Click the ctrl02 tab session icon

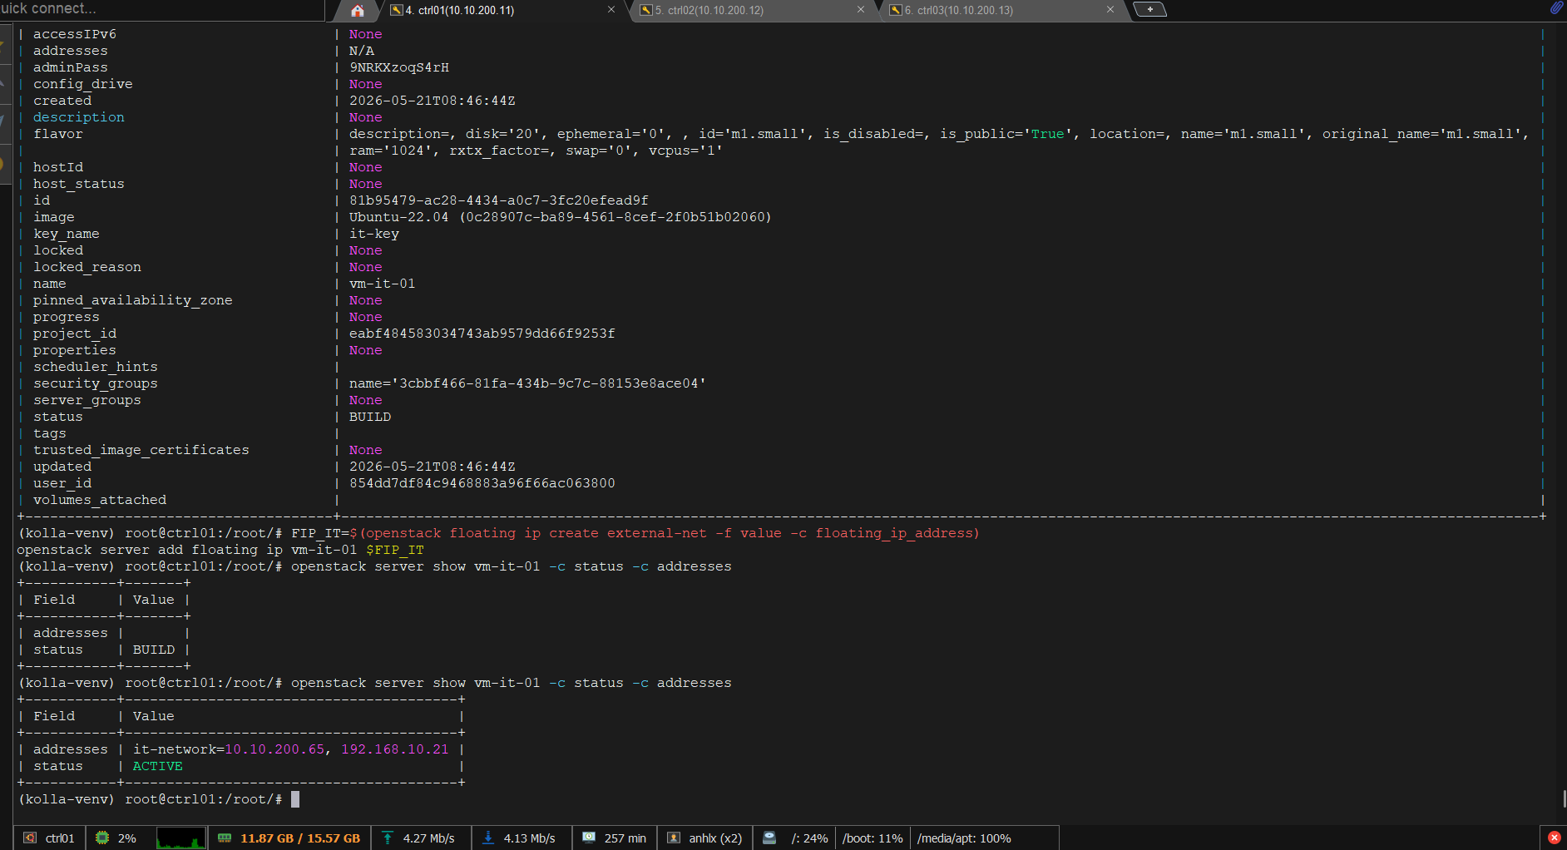tap(646, 10)
